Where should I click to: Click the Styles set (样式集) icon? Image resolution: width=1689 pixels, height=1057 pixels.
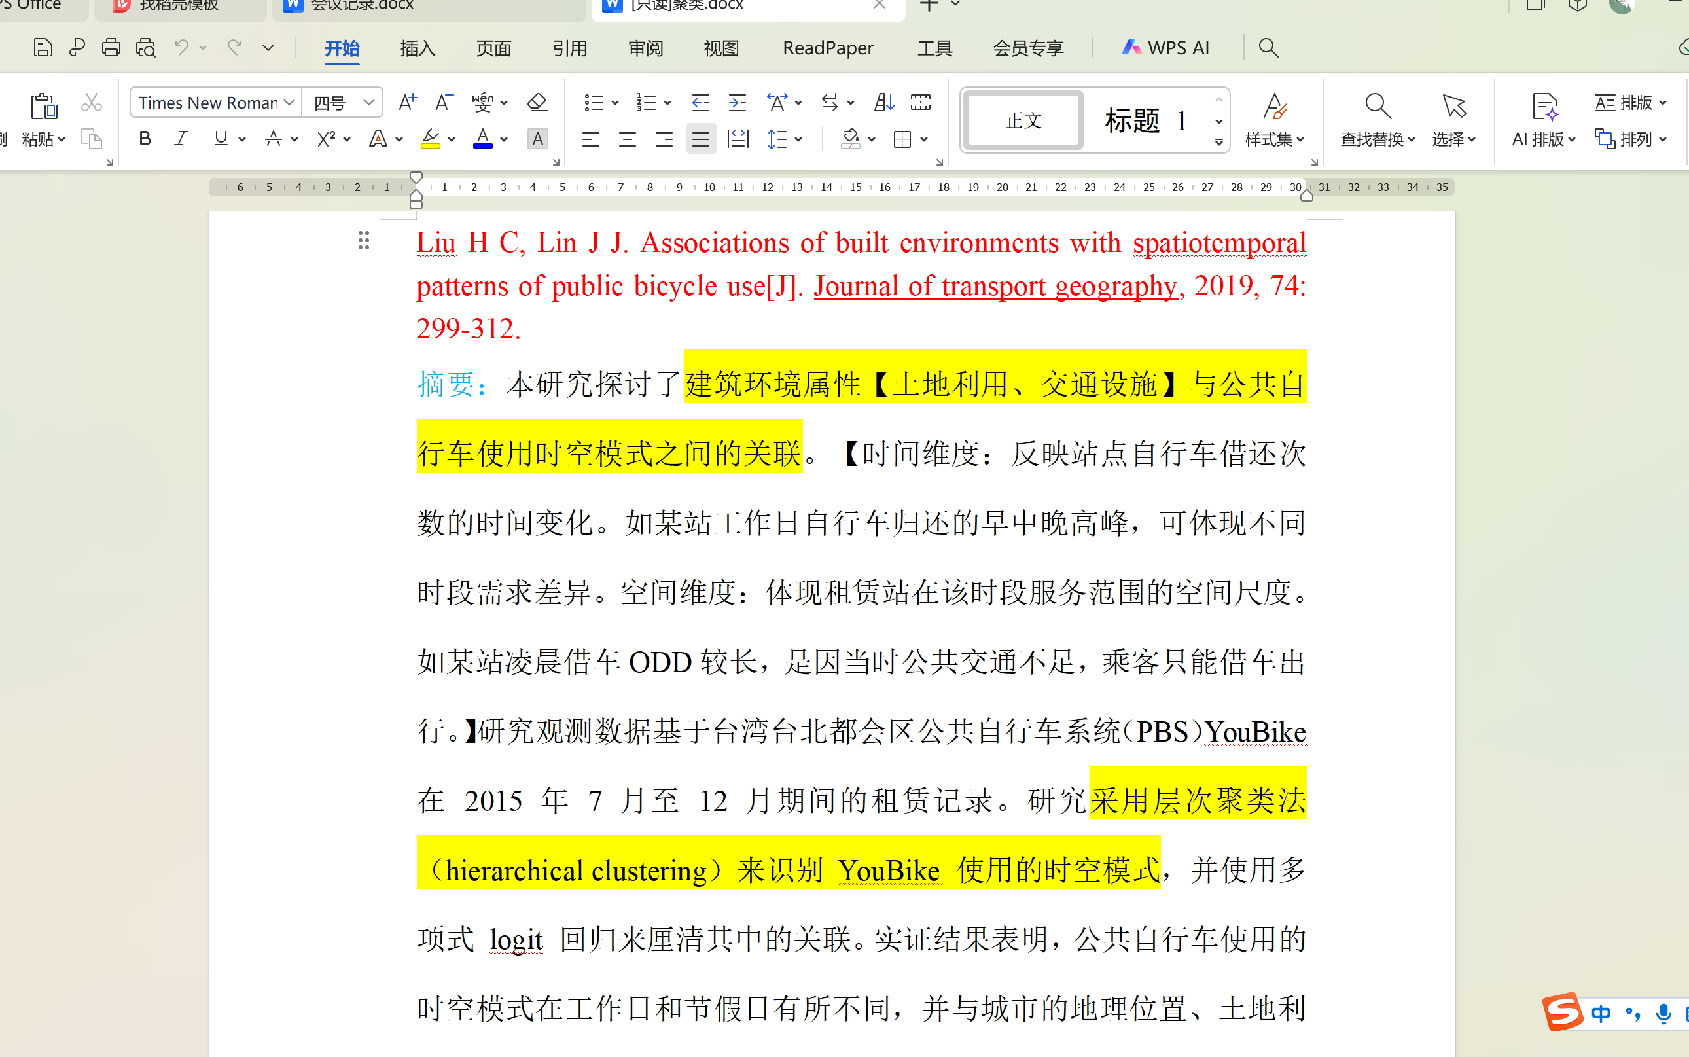coord(1275,107)
